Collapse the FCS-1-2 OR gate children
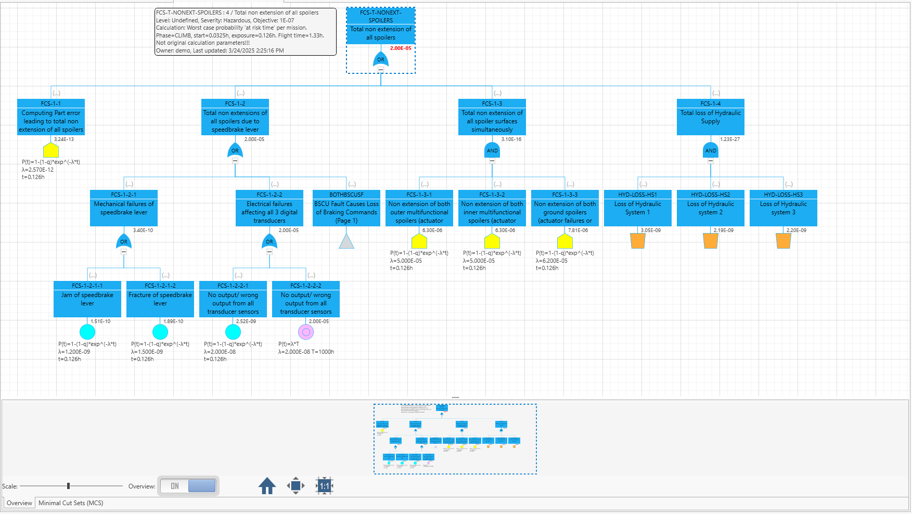The height and width of the screenshot is (514, 912). pyautogui.click(x=235, y=161)
